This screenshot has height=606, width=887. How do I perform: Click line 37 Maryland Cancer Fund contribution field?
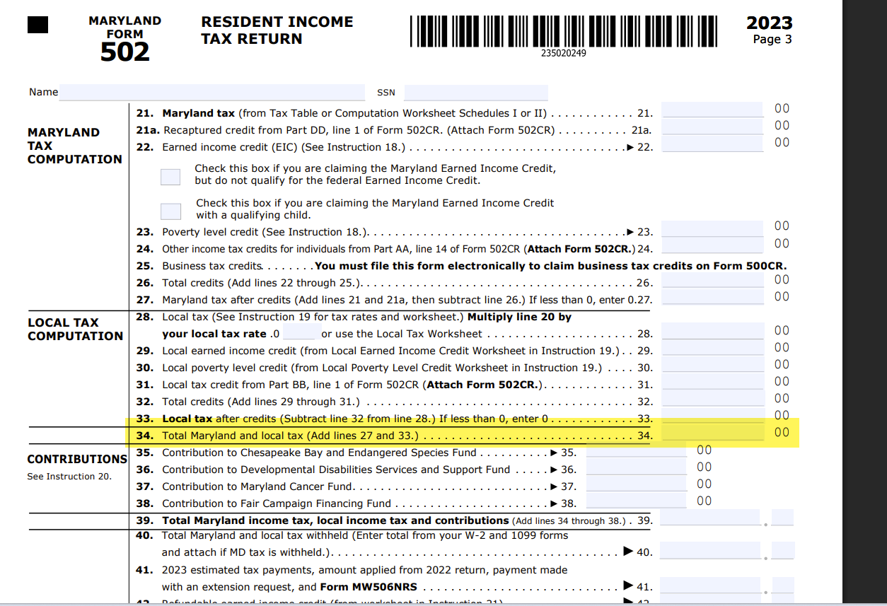[636, 484]
